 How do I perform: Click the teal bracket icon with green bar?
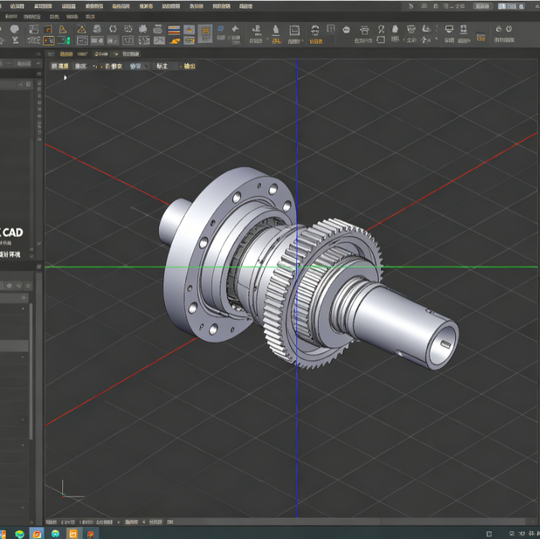click(64, 40)
